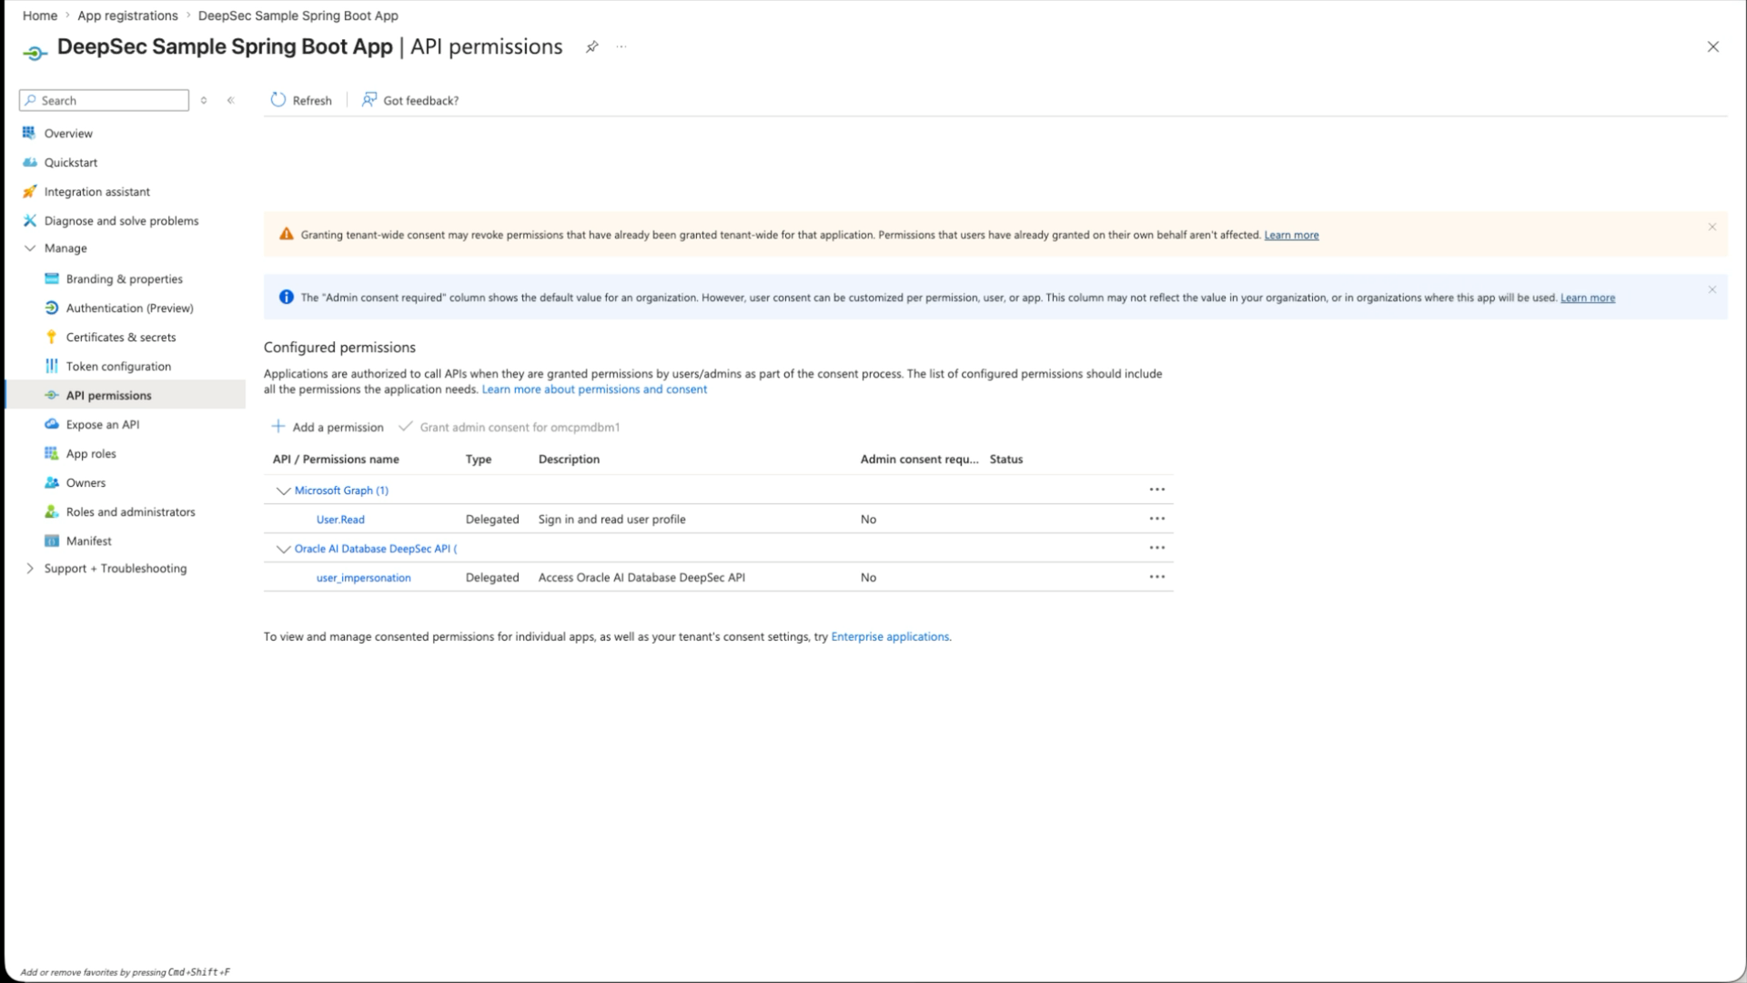
Task: Click the Type column header
Action: pyautogui.click(x=479, y=459)
